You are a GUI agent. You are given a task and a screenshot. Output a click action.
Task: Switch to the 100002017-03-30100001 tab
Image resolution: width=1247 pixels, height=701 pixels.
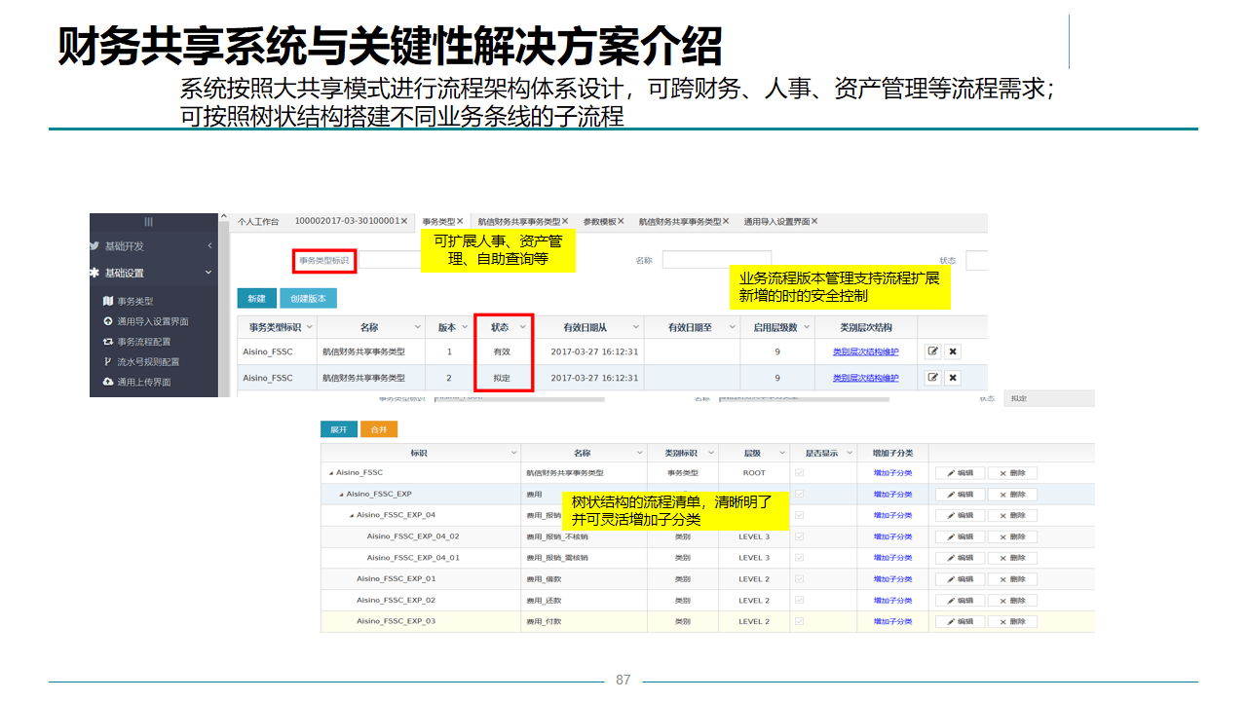(x=346, y=222)
